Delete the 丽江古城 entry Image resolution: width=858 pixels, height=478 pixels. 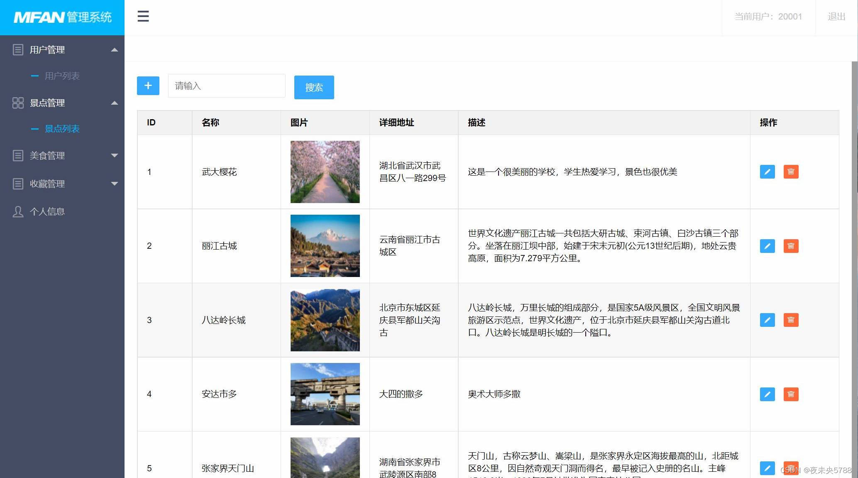pos(791,246)
